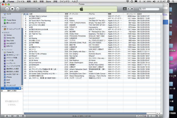177x118 pixels.
Task: Open the ウインドウ menu
Action: pos(64,1)
